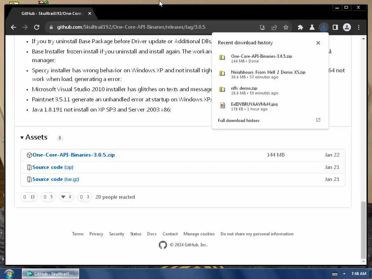
Task: Open the side panel
Action: click(335, 27)
